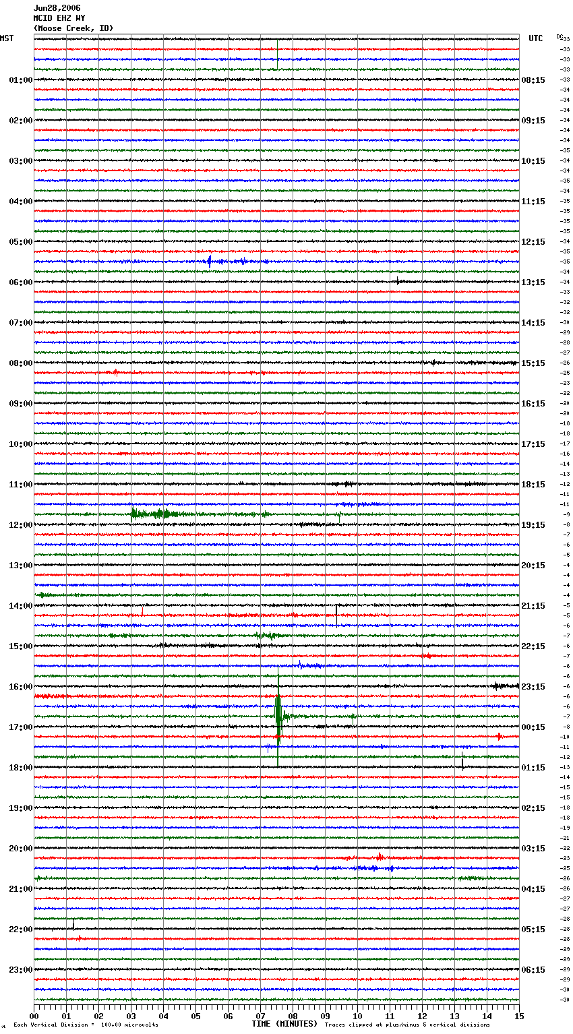Select the 17:00 MST time label

21,727
